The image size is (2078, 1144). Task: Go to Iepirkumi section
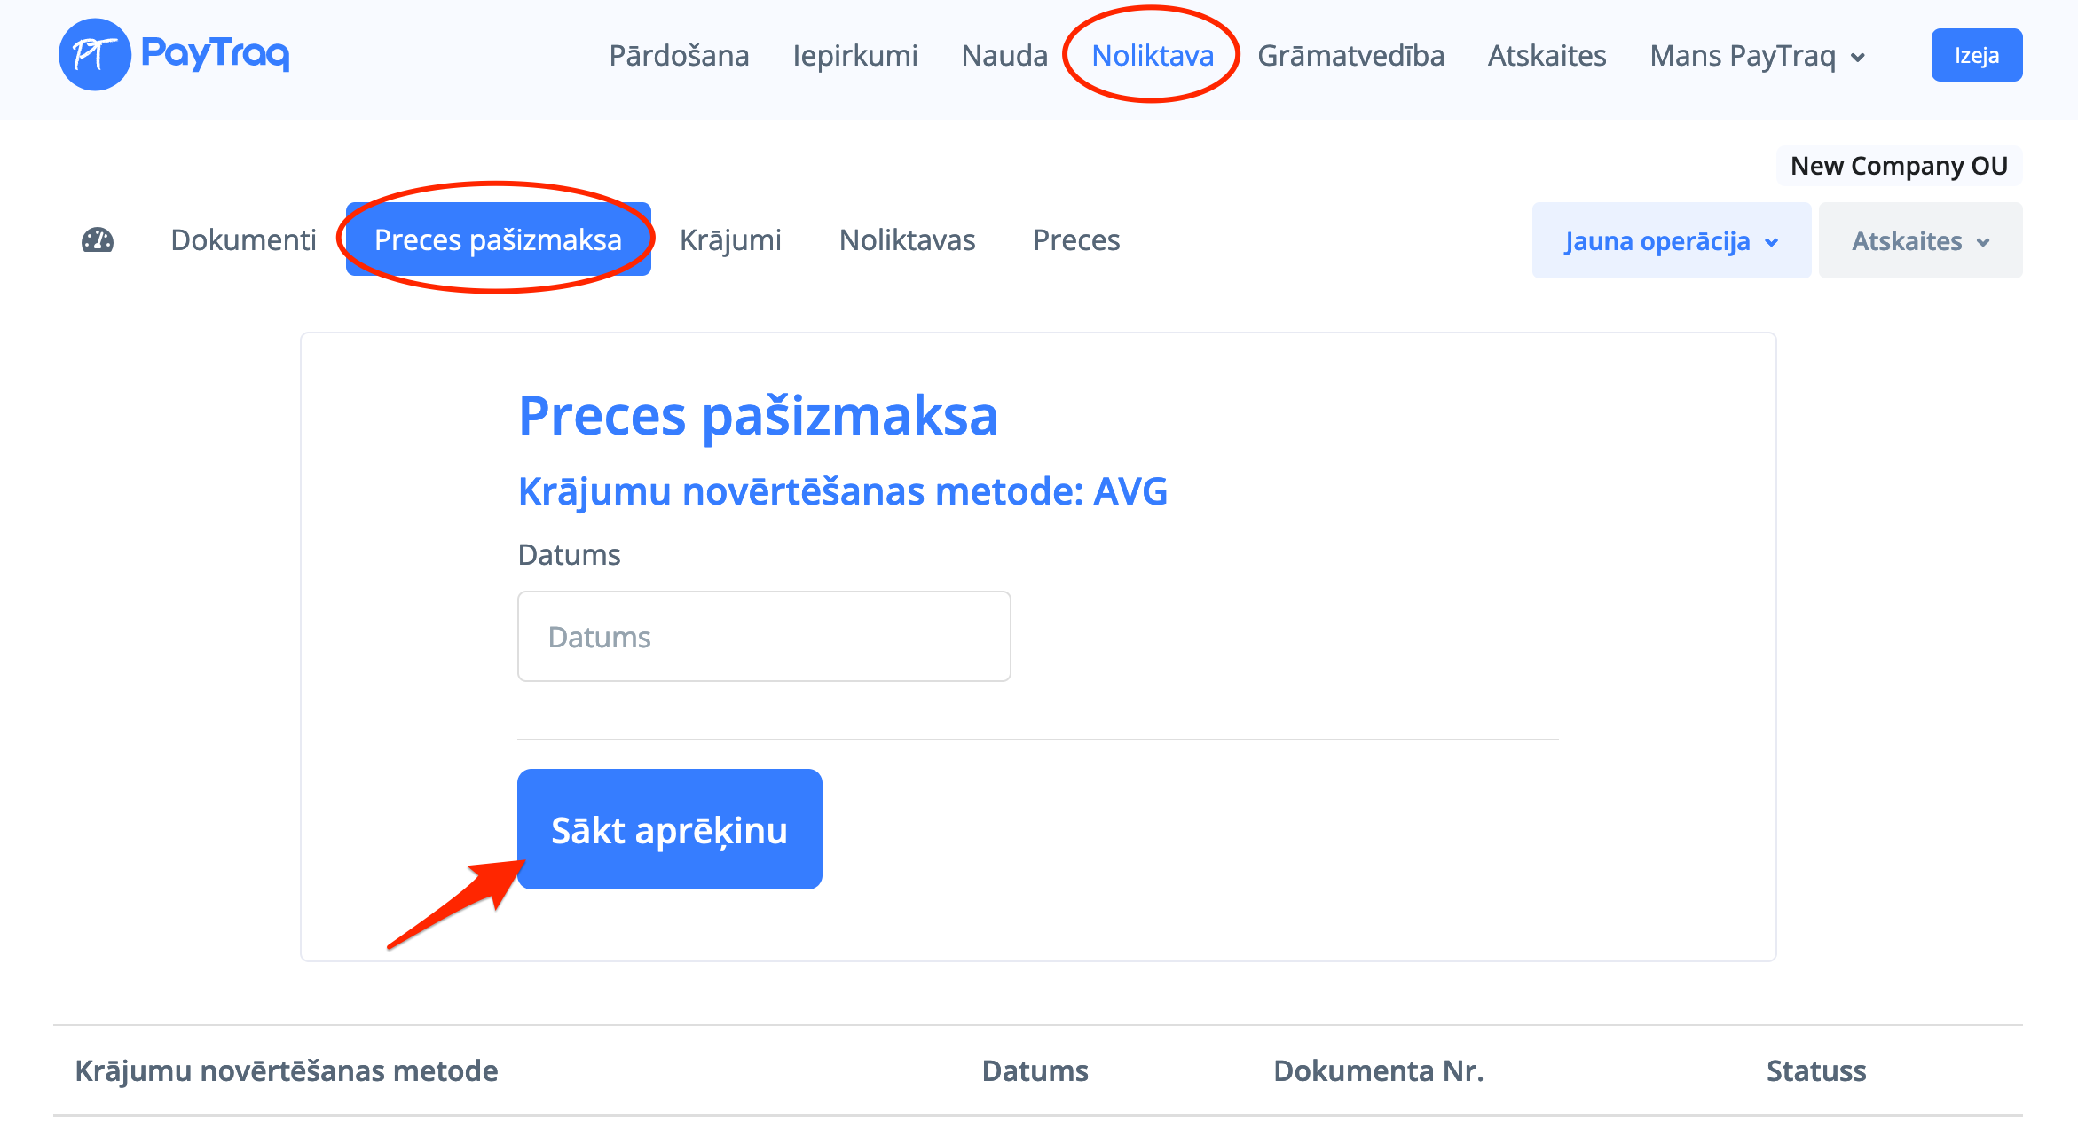point(854,56)
